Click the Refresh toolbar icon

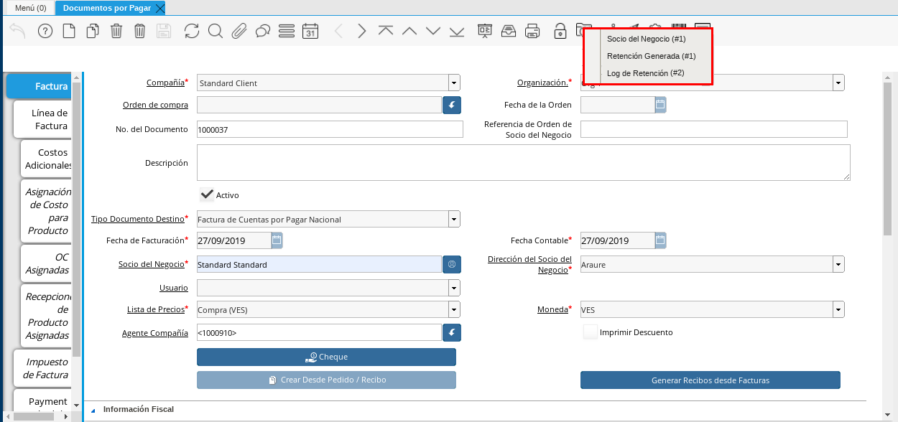coord(192,31)
